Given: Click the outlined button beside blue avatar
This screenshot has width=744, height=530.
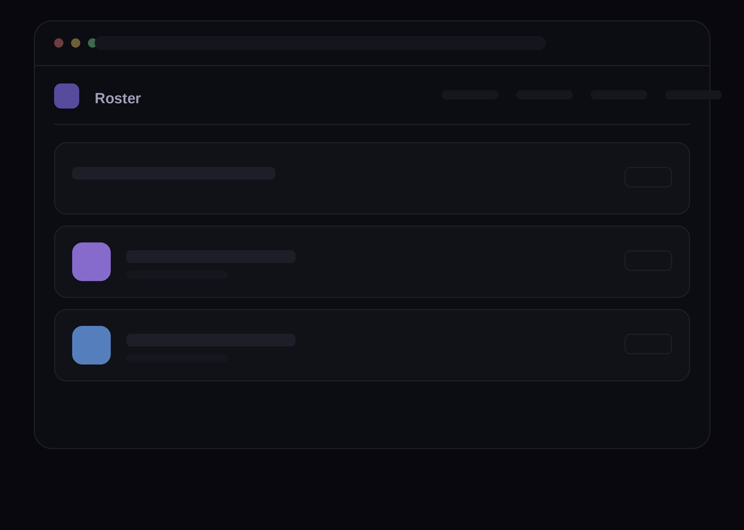Looking at the screenshot, I should 648,344.
